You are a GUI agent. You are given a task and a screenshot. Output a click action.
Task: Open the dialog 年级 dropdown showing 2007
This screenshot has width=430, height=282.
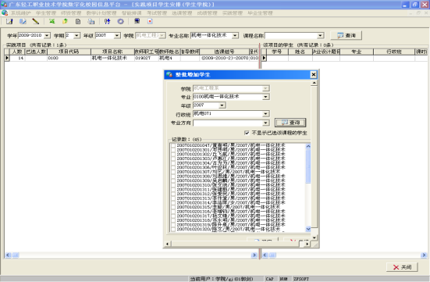point(222,105)
